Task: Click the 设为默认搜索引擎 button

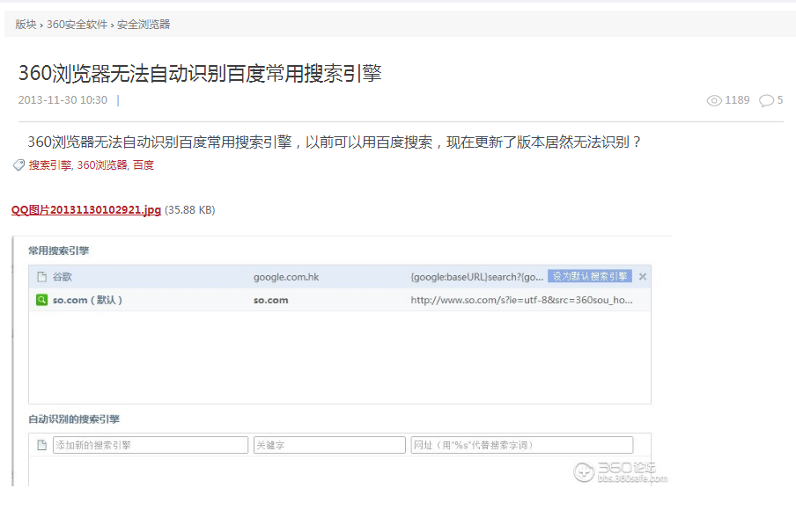Action: tap(590, 275)
